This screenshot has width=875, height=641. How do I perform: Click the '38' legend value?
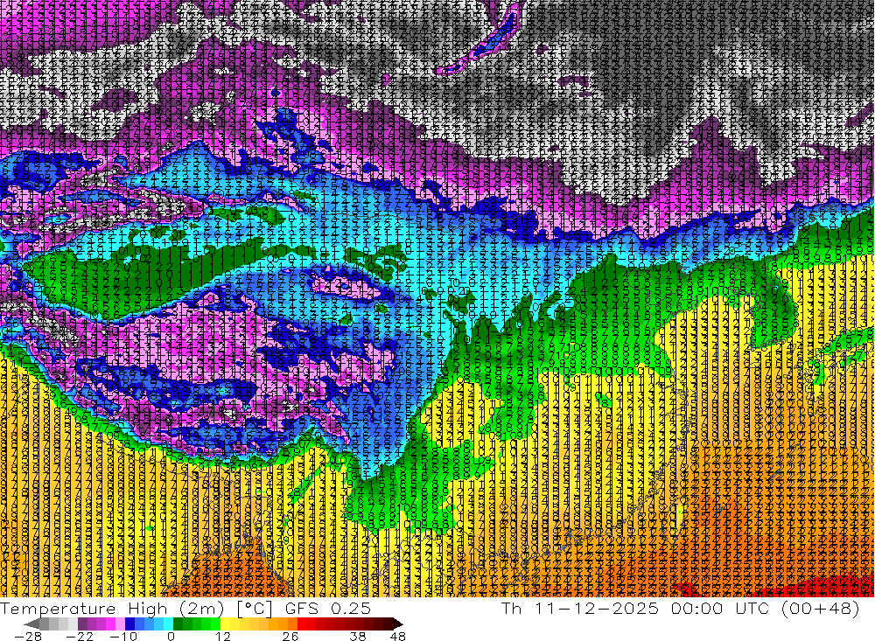click(x=358, y=636)
